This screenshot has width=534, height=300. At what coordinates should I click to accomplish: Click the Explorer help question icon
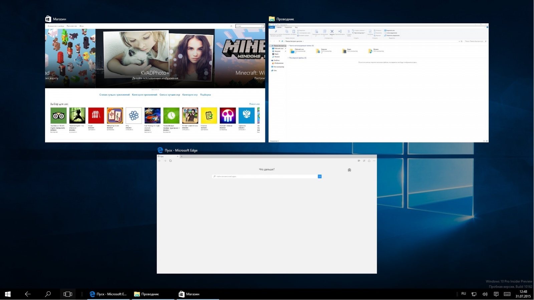click(487, 27)
